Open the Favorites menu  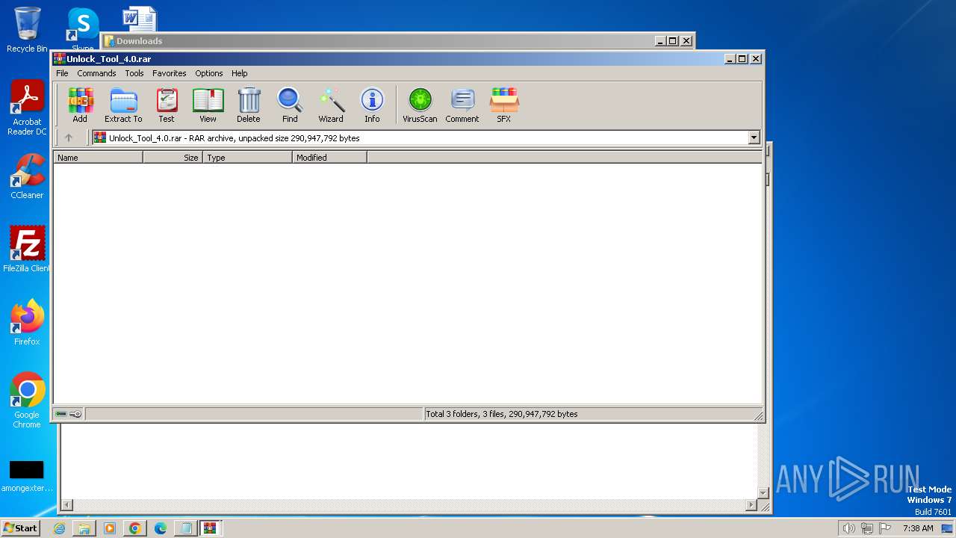[170, 73]
